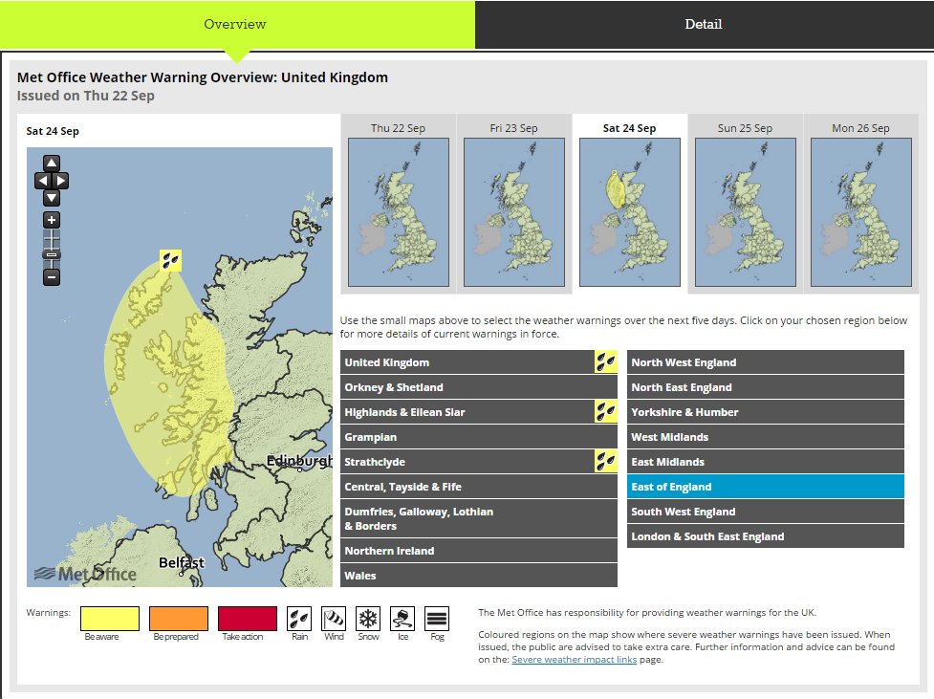Click the Fog legend icon
Viewport: 934px width, 699px height.
pos(437,619)
